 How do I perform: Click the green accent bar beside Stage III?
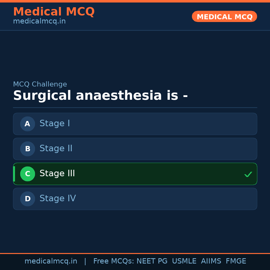click(14, 174)
